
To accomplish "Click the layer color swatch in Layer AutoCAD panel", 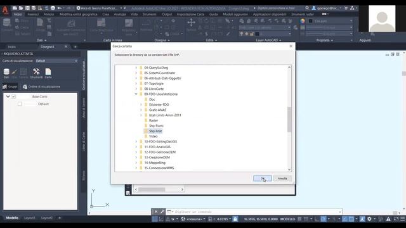I will (257, 34).
